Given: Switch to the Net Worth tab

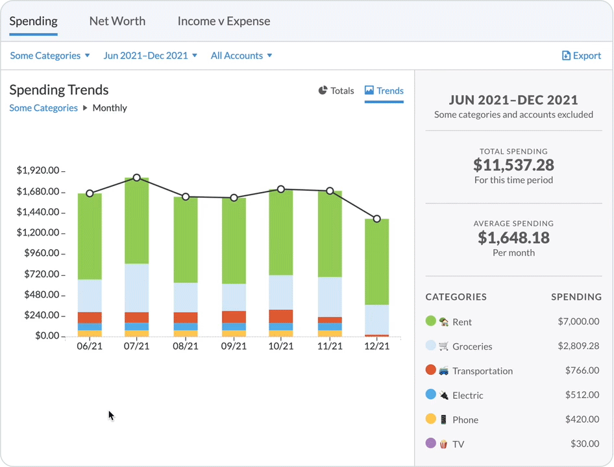Looking at the screenshot, I should click(x=117, y=21).
